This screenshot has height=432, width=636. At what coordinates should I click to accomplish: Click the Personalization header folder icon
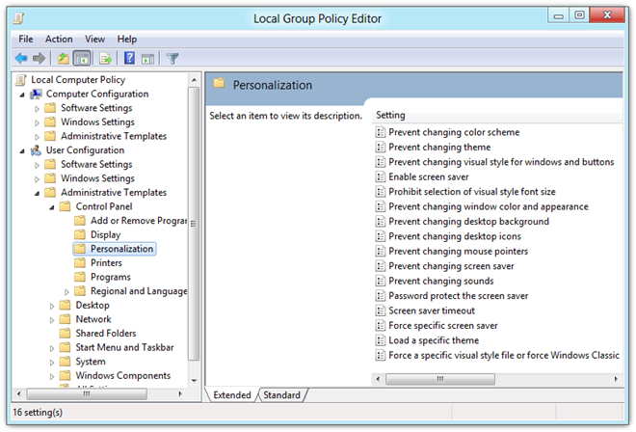coord(219,83)
